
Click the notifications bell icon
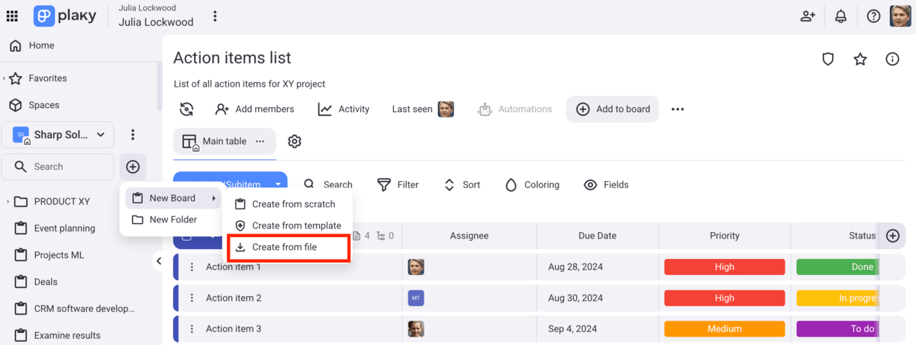(x=840, y=16)
